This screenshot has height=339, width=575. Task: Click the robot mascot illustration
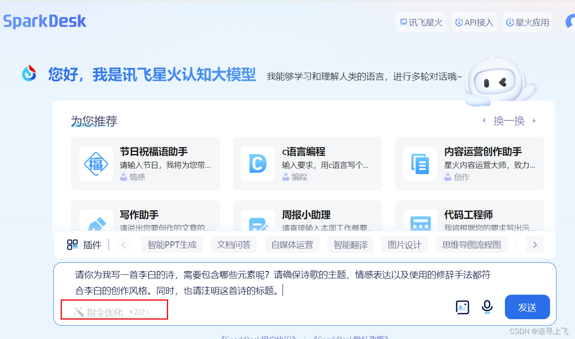click(x=501, y=82)
